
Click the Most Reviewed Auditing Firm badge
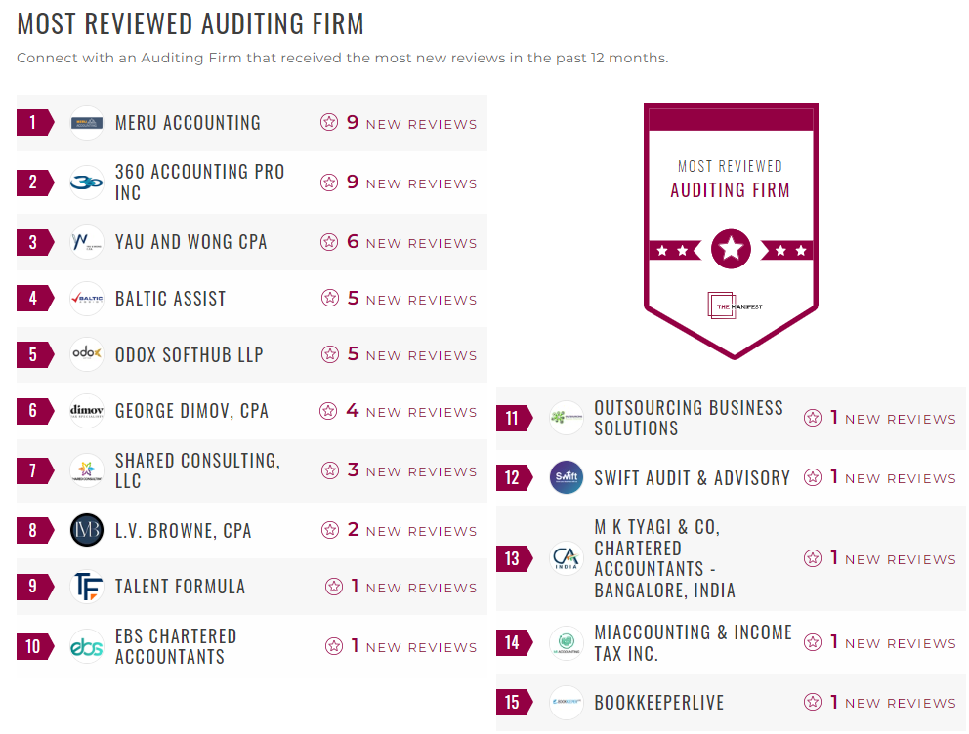click(x=731, y=230)
